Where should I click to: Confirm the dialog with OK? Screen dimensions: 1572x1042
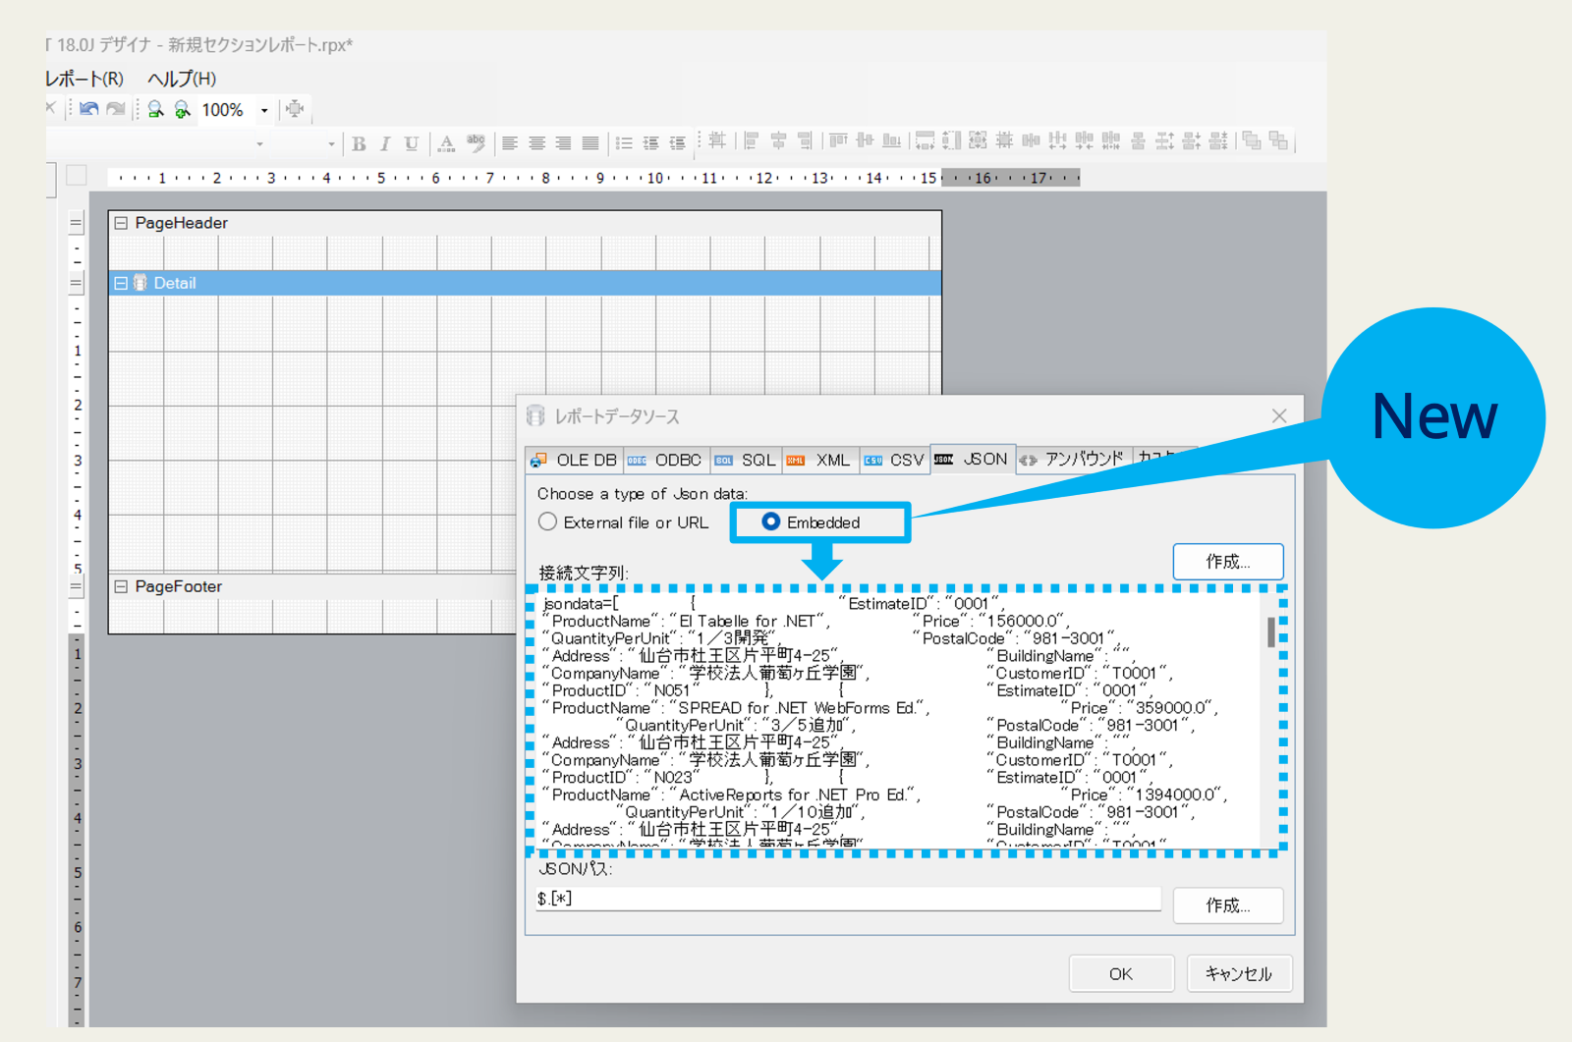(1121, 973)
